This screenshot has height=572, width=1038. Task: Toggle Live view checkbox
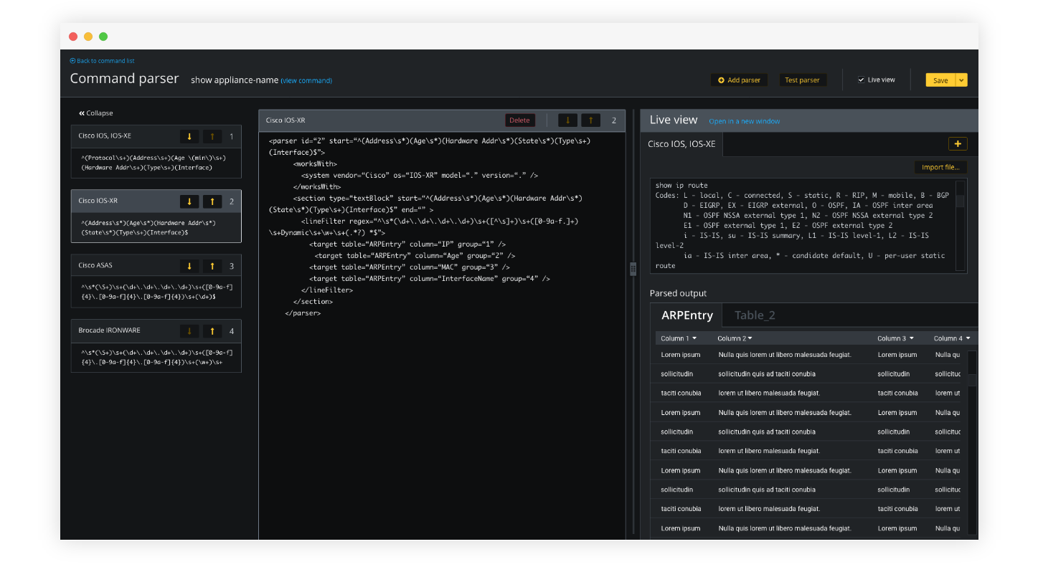(x=861, y=80)
